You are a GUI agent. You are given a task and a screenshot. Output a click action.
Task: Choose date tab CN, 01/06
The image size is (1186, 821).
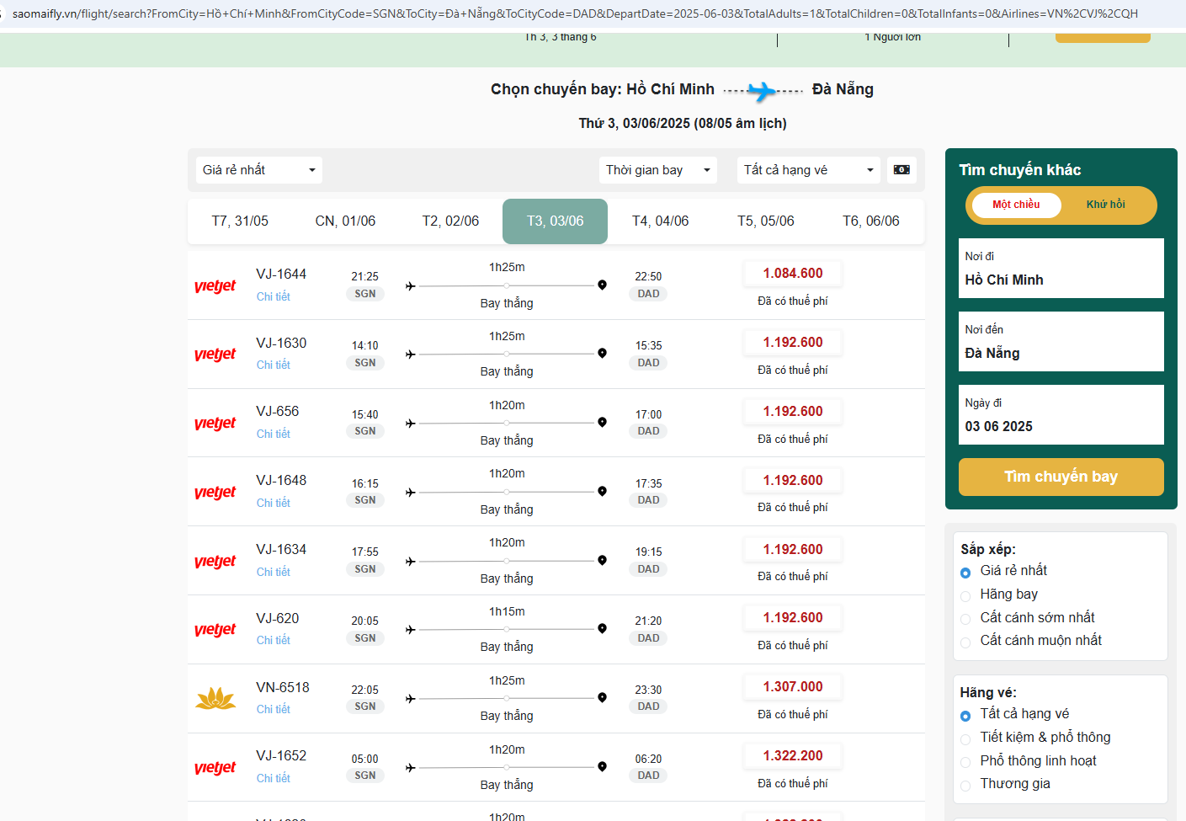tap(345, 221)
